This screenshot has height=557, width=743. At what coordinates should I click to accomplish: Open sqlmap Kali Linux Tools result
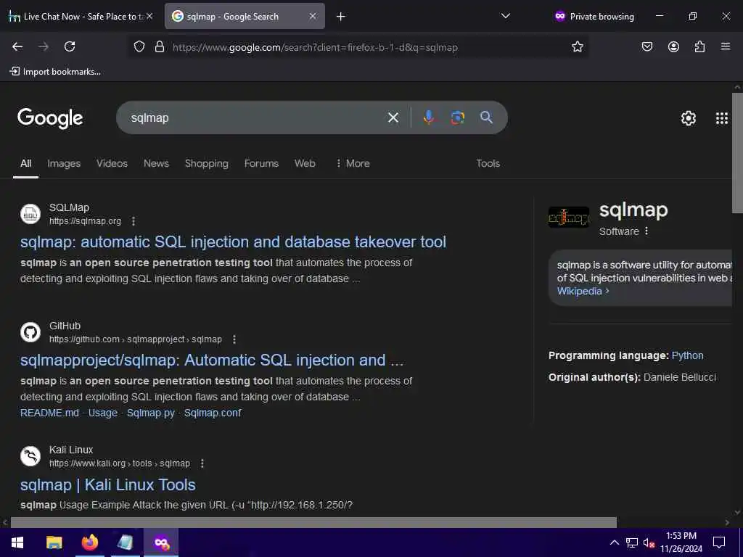(x=108, y=485)
